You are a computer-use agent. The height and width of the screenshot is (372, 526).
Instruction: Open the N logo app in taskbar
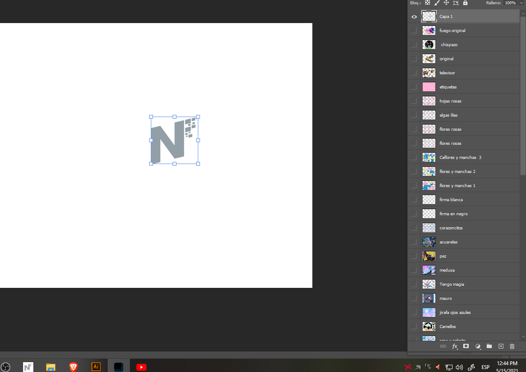[28, 367]
